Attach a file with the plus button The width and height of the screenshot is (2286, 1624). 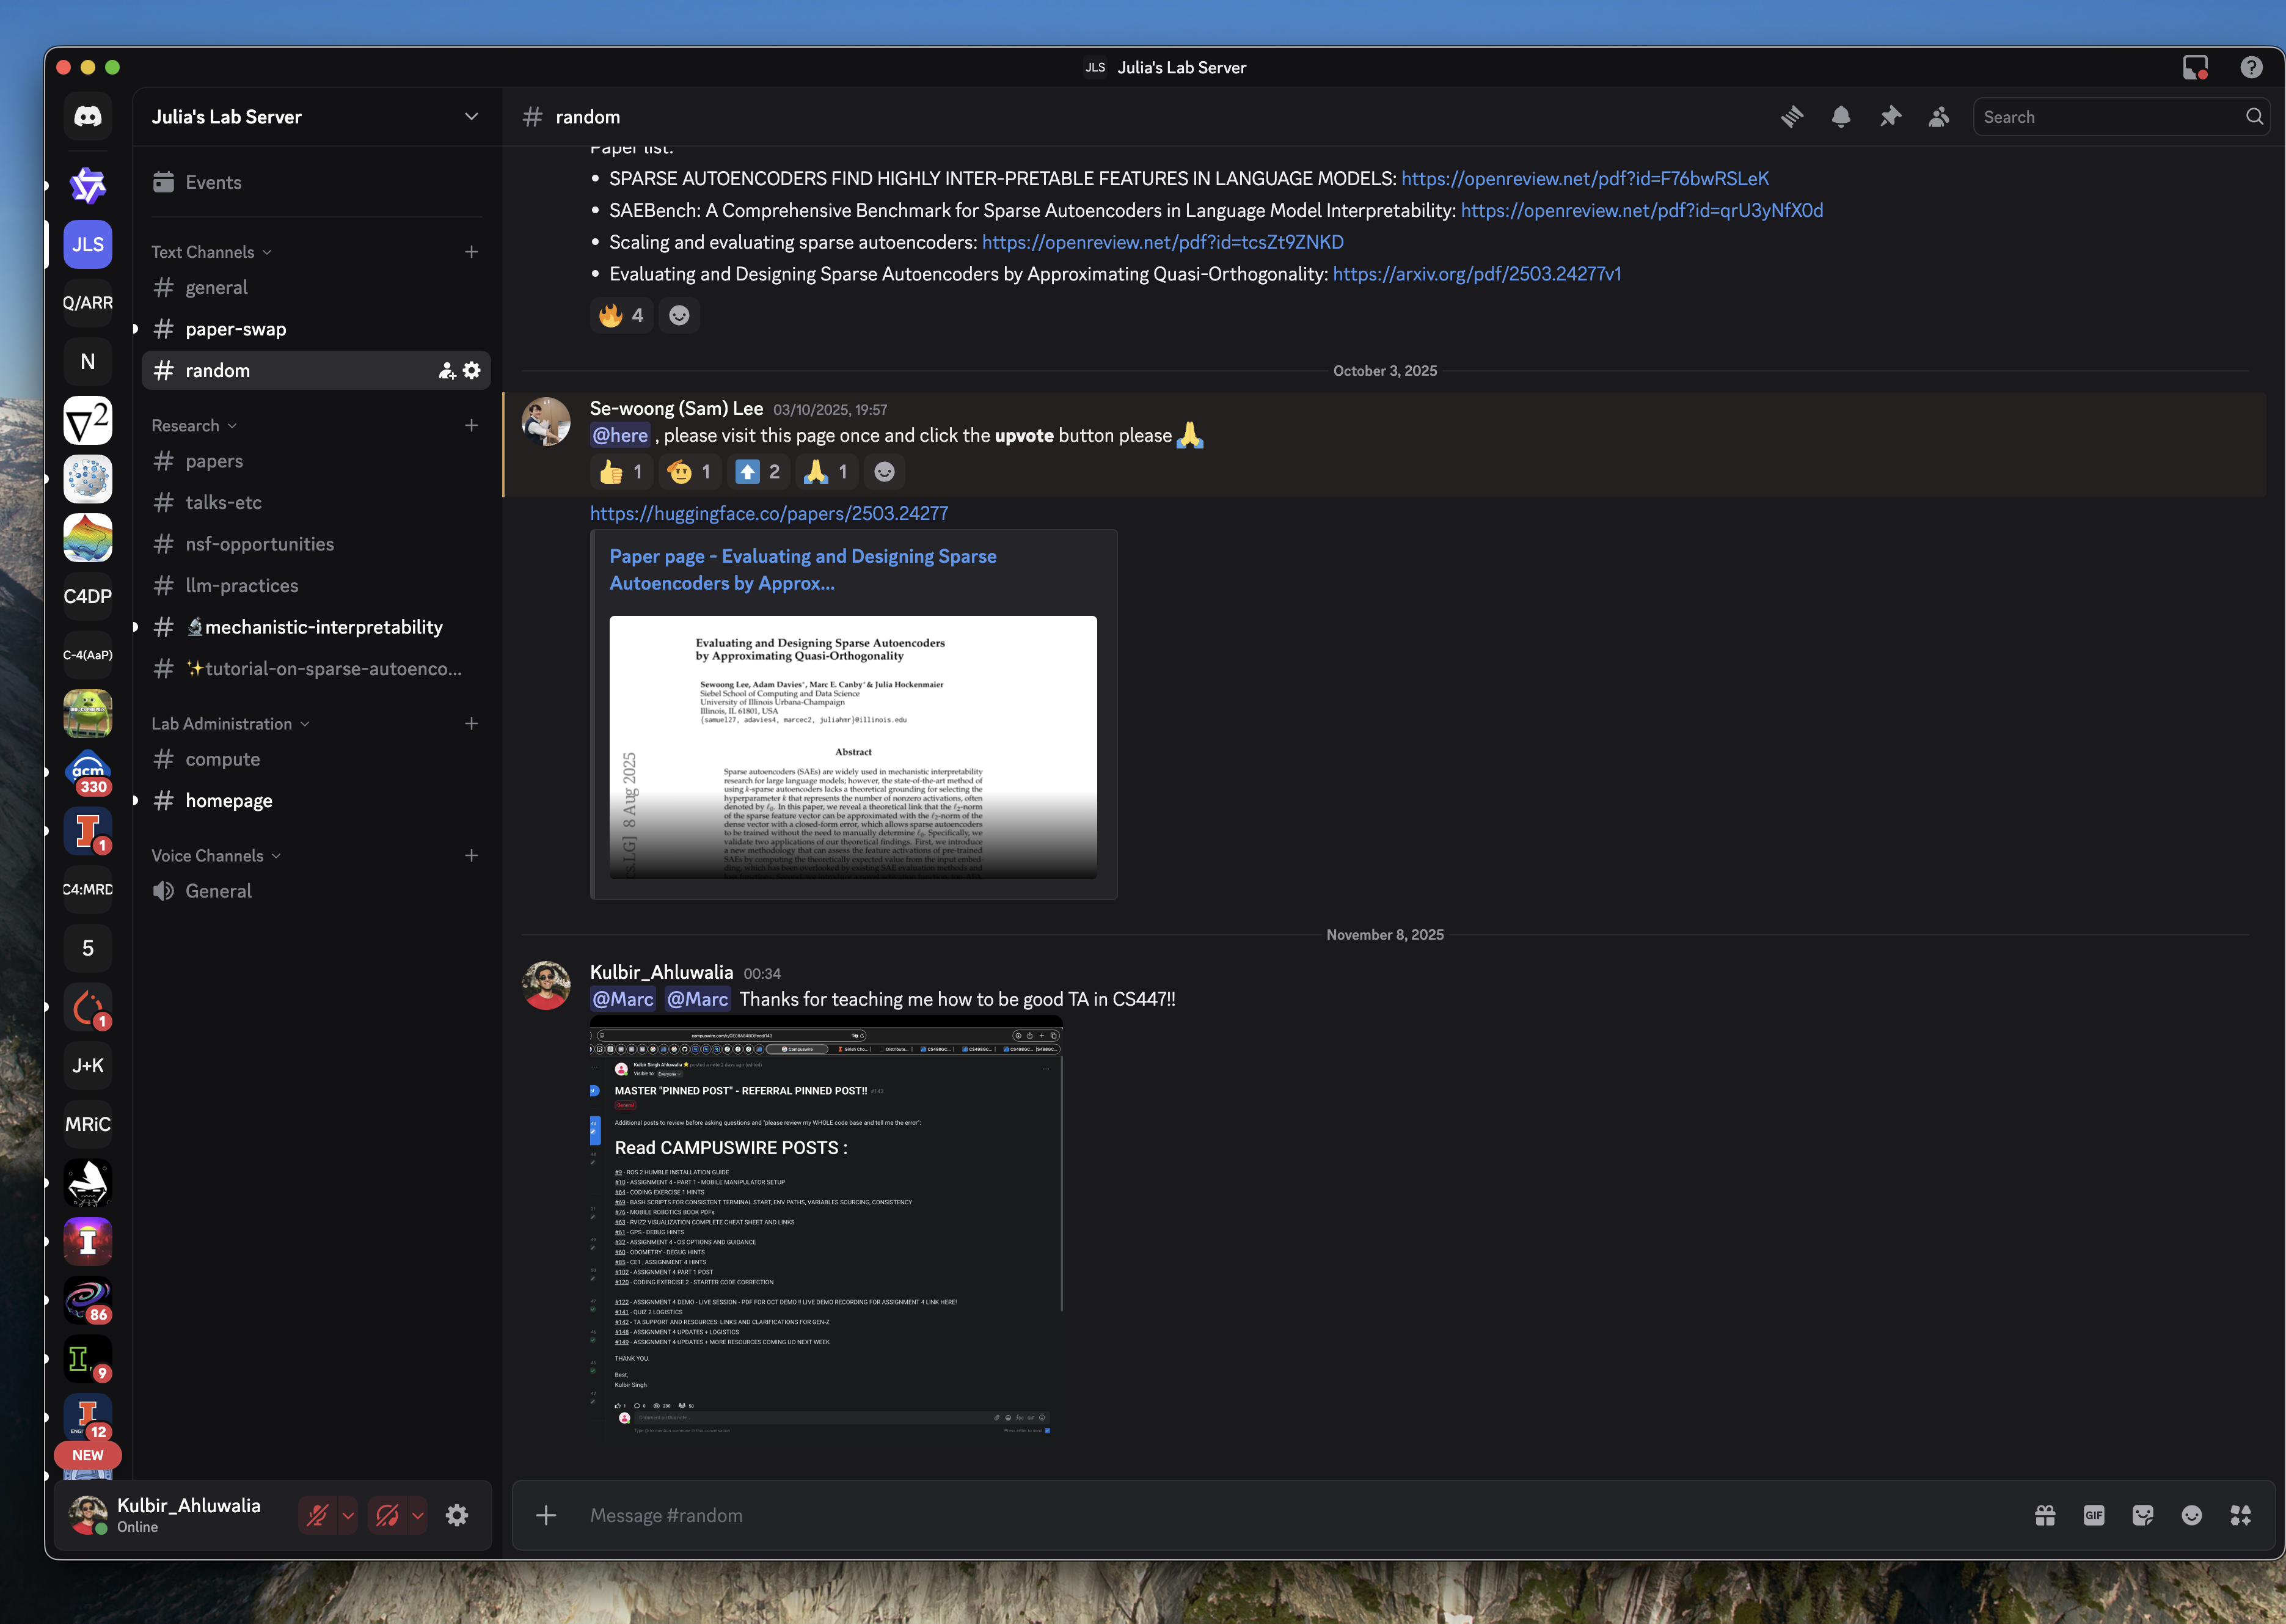pyautogui.click(x=546, y=1515)
